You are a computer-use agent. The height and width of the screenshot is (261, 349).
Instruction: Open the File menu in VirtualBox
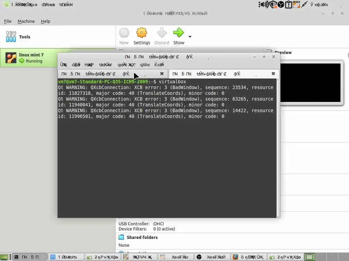pyautogui.click(x=7, y=21)
